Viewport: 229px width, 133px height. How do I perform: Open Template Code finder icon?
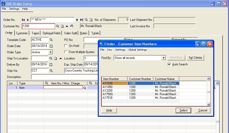(51, 40)
